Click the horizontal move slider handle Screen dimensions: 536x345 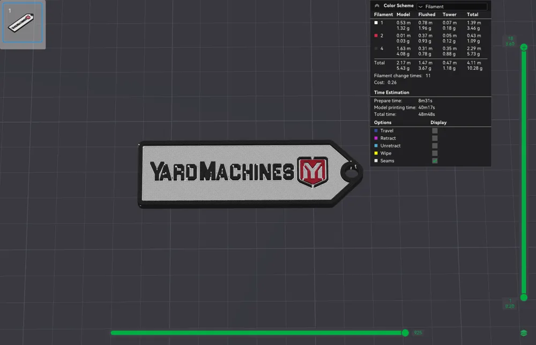405,333
